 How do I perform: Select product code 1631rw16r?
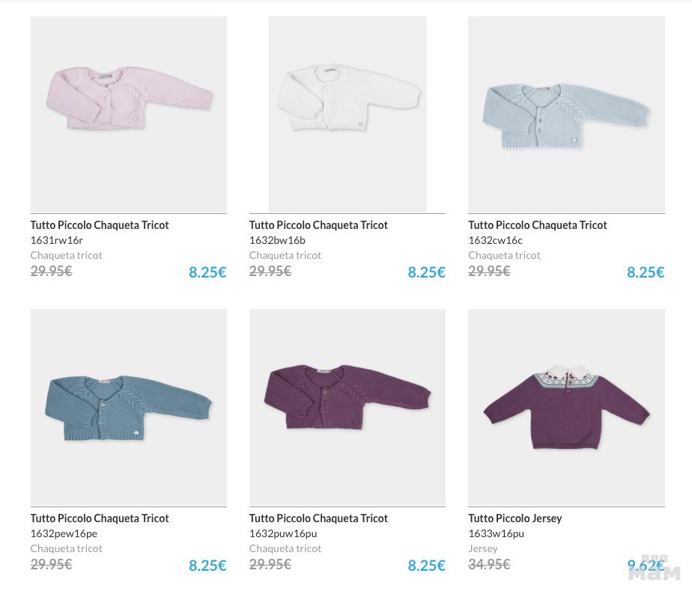click(57, 240)
